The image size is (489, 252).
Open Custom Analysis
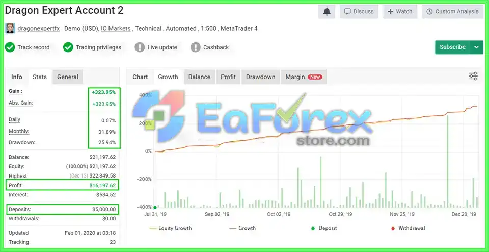452,12
